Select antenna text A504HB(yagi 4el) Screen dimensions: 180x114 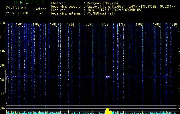click(101, 13)
